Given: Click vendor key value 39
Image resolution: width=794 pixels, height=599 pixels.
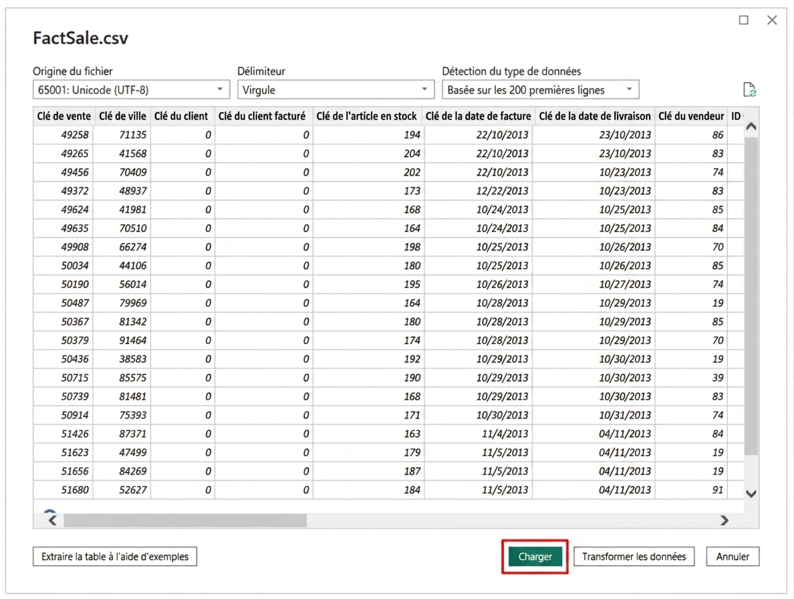Looking at the screenshot, I should pyautogui.click(x=718, y=378).
